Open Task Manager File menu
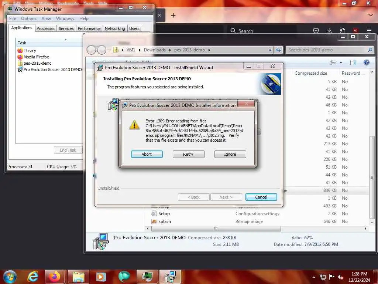378x284 pixels. [13, 18]
